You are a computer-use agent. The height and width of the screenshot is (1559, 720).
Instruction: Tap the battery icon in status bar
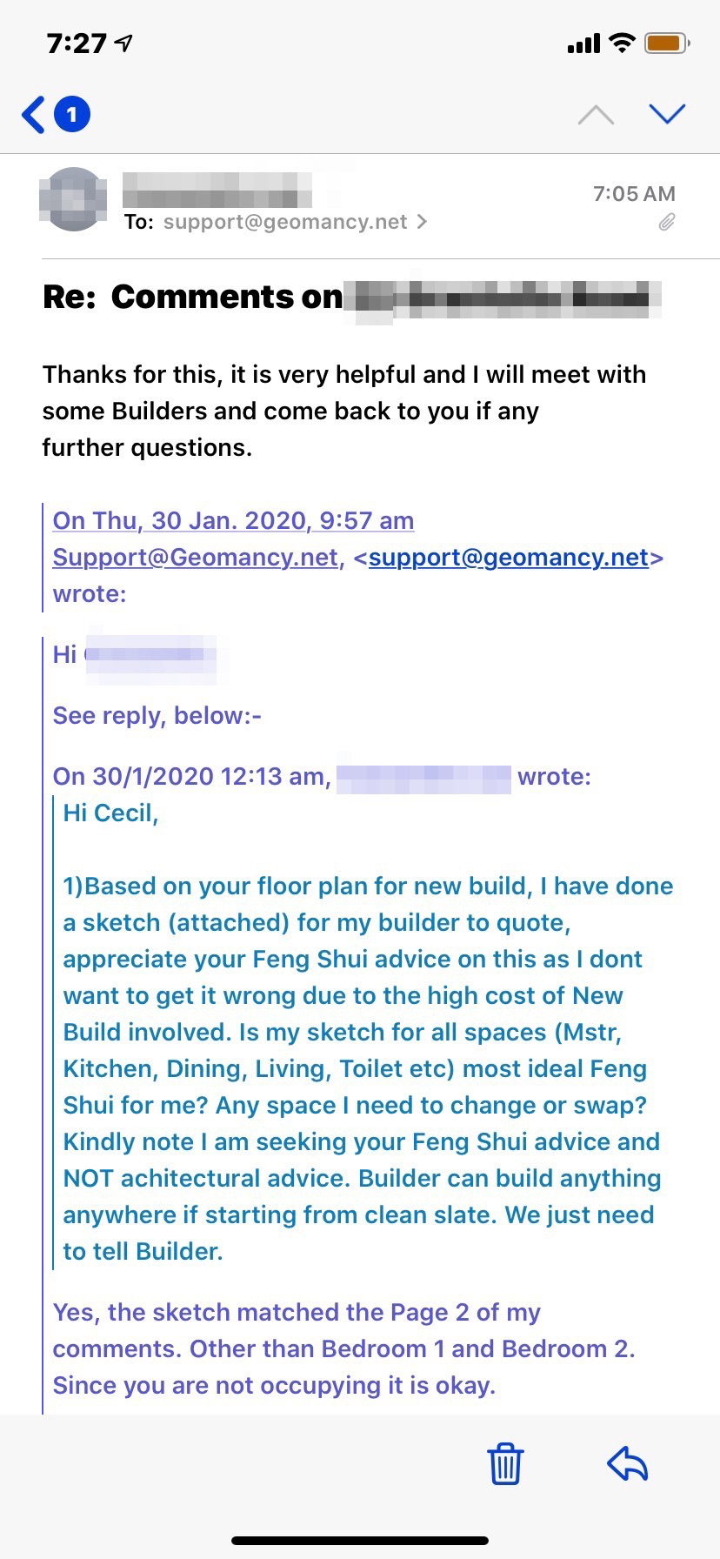(x=666, y=43)
